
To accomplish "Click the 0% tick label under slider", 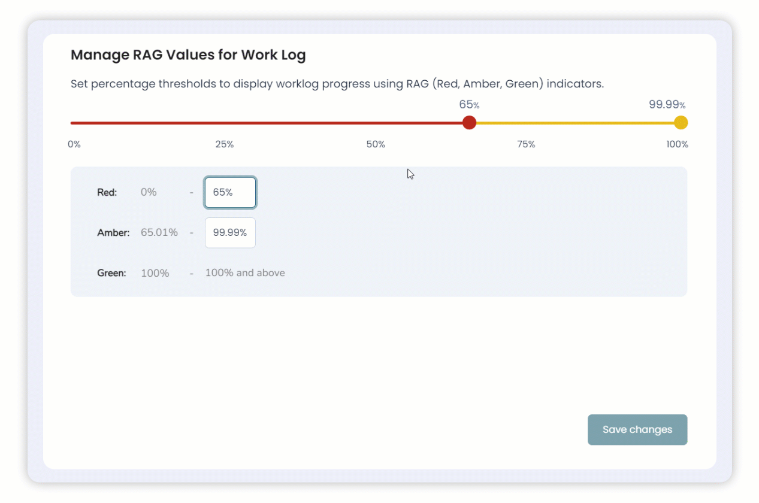I will (x=74, y=144).
